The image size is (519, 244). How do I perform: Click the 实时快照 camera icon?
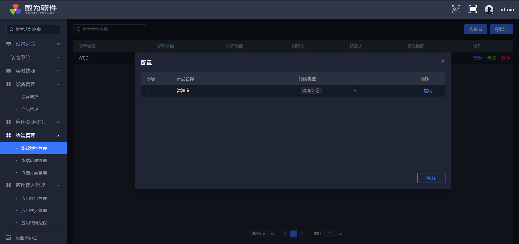[9, 71]
